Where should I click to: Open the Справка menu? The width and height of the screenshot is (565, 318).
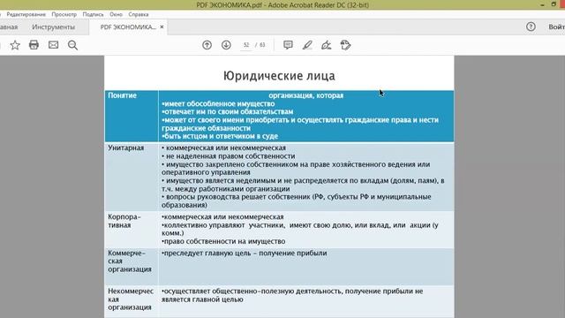click(x=139, y=14)
